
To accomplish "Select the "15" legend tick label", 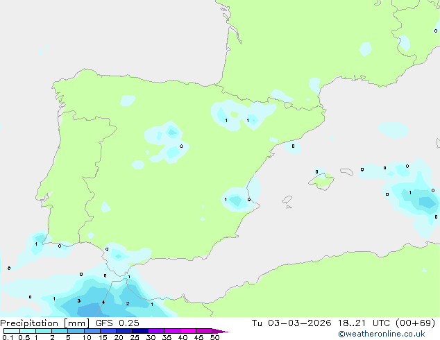I will click(103, 337).
